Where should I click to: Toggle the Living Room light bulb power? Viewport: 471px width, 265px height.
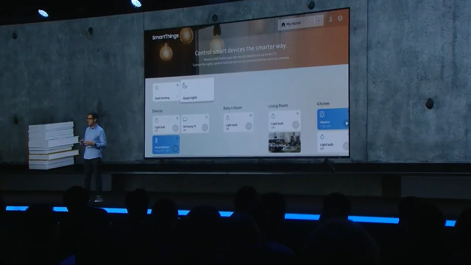pos(296,124)
